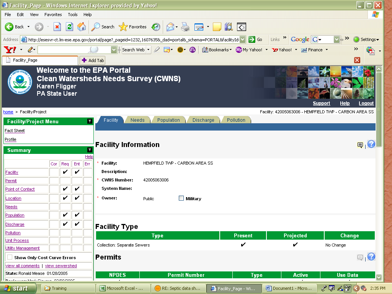The image size is (392, 294).
Task: Open the Fact Sheet link
Action: (15, 131)
